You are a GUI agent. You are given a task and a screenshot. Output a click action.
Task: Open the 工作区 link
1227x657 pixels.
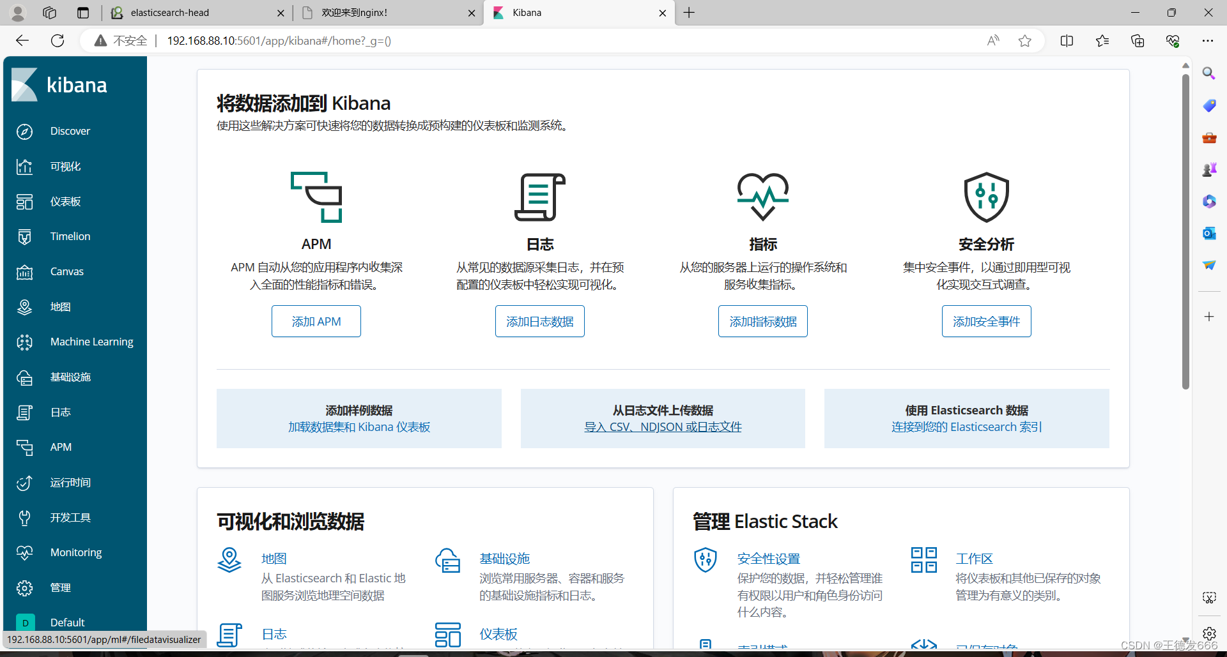(x=975, y=559)
